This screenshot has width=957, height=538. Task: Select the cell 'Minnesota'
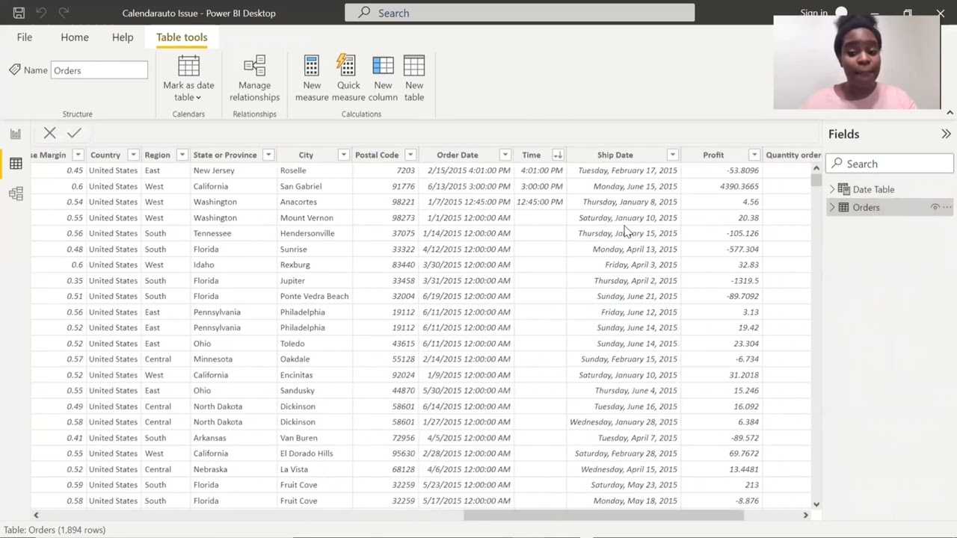[213, 359]
